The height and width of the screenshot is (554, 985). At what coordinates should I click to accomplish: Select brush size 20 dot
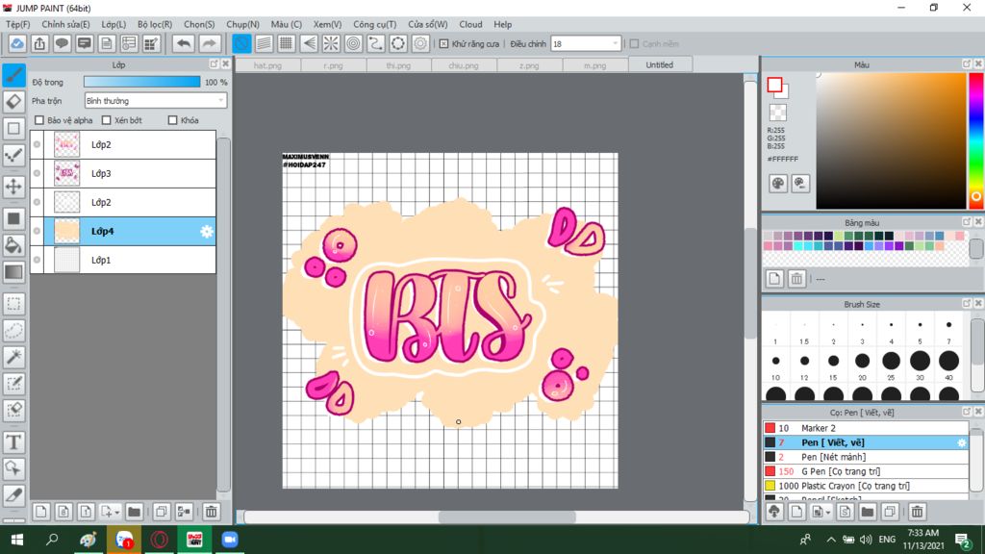pos(862,361)
